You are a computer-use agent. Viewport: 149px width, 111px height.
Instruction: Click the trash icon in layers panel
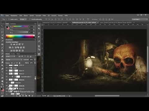tap(32, 96)
